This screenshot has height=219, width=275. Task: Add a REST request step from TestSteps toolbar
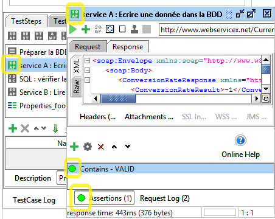26,36
